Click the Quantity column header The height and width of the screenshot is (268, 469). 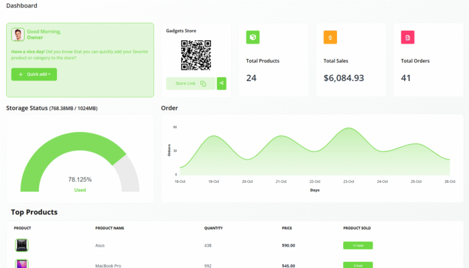click(x=213, y=228)
